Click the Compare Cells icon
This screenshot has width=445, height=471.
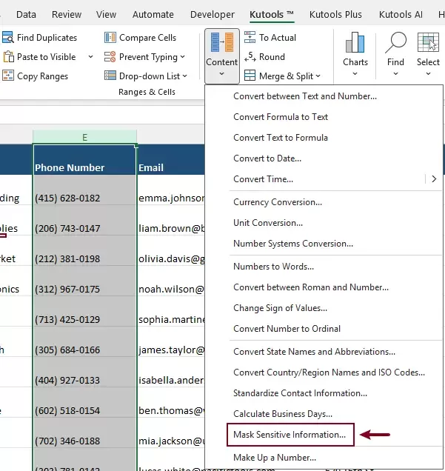coord(110,38)
